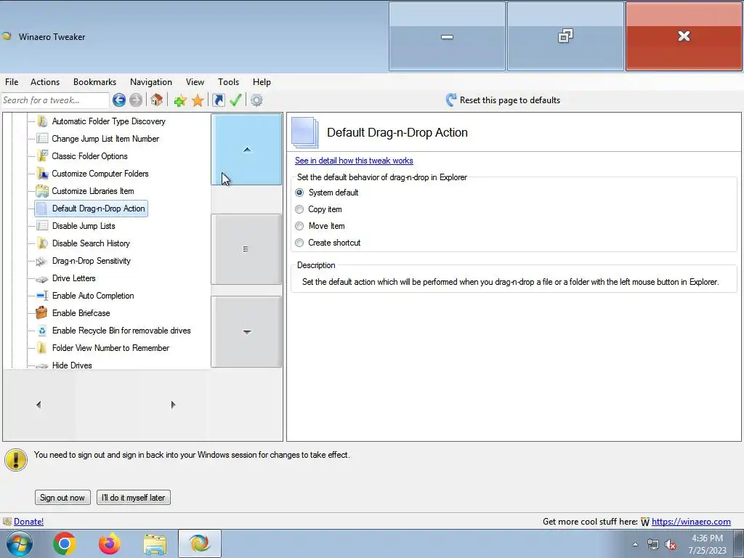Click the Disable Search History icon
This screenshot has height=558, width=744.
pos(42,243)
